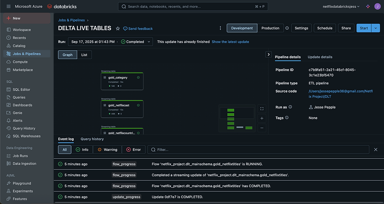
Task: Click the hamburger menu icon
Action: pos(8,6)
